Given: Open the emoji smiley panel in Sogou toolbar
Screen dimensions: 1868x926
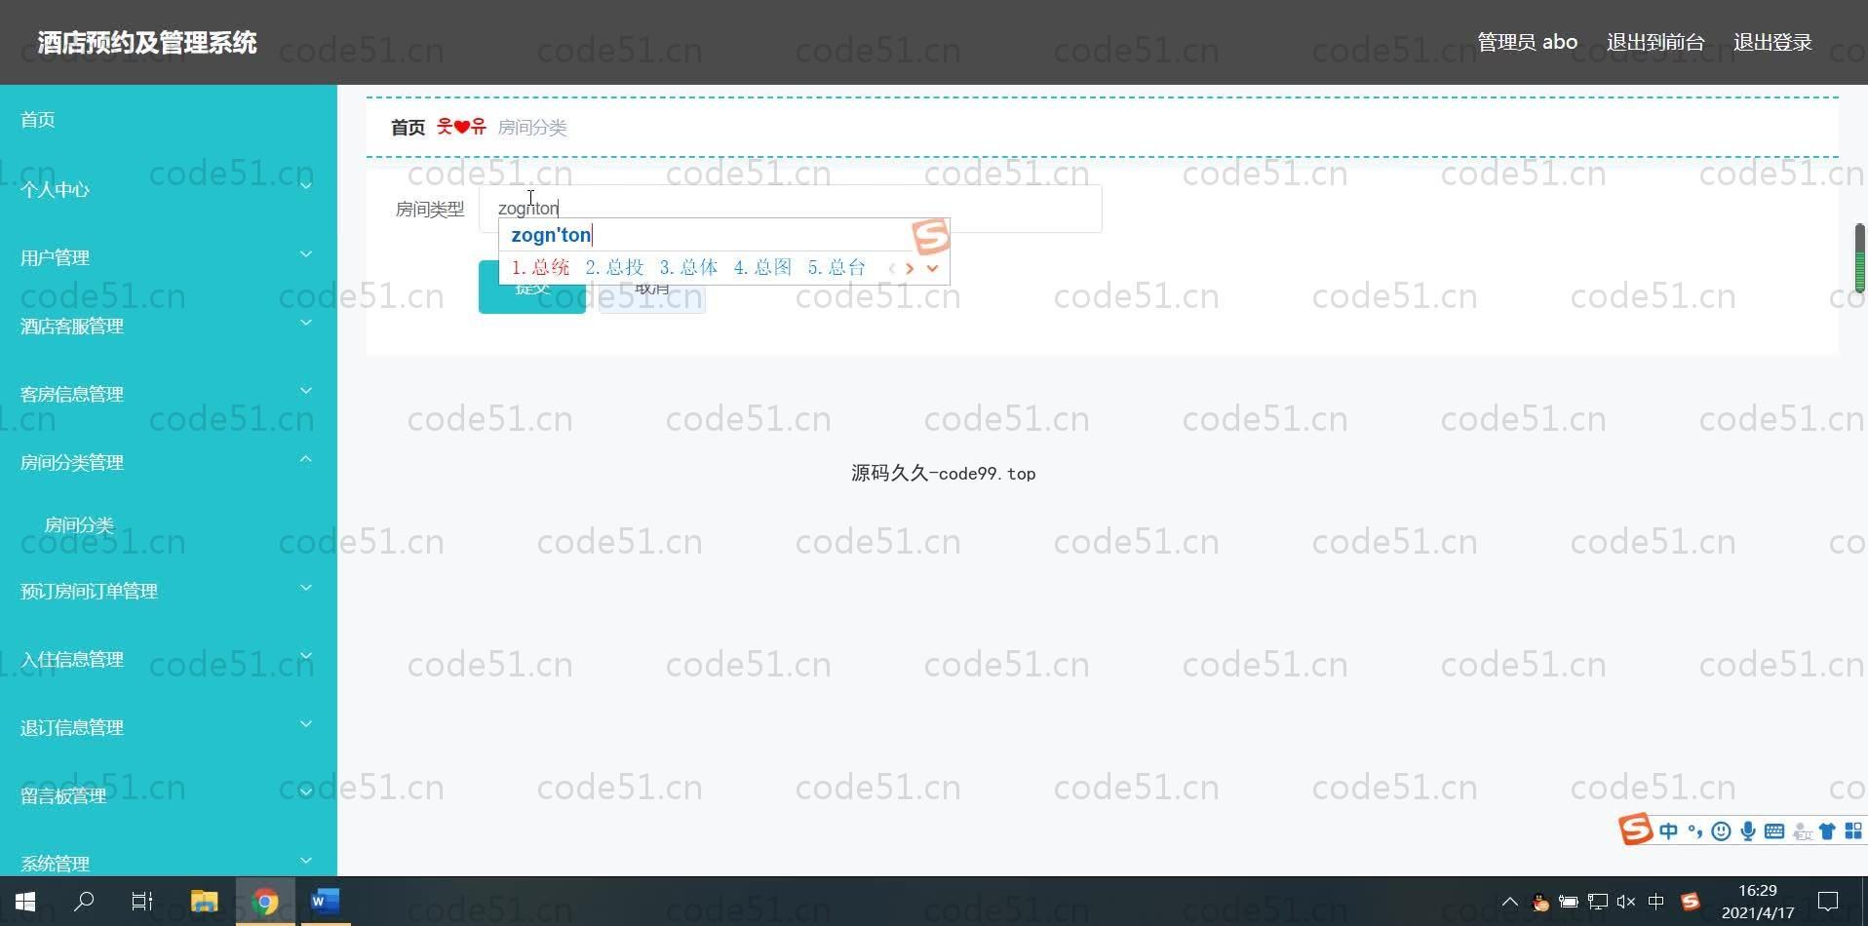Looking at the screenshot, I should [1722, 831].
